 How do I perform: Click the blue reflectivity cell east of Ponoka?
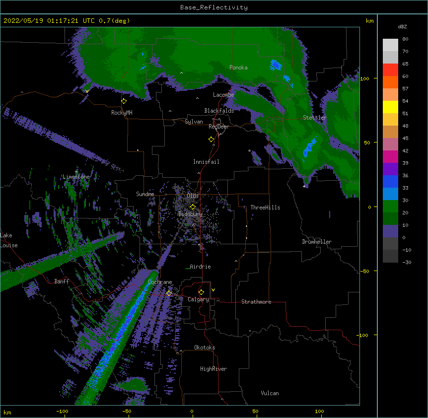tap(276, 65)
